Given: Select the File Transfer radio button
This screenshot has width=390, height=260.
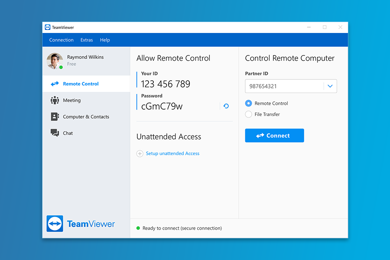Looking at the screenshot, I should [249, 114].
